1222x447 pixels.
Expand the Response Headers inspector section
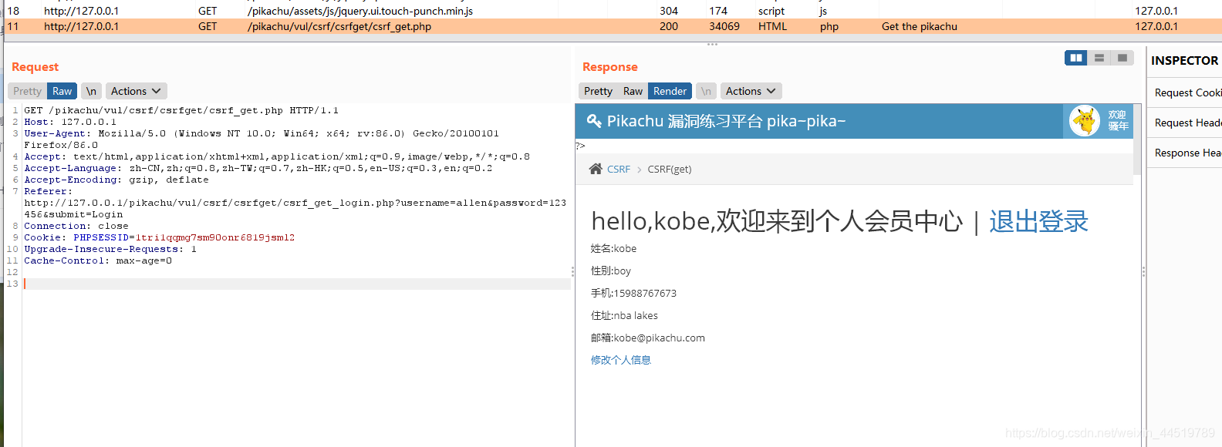(1184, 153)
